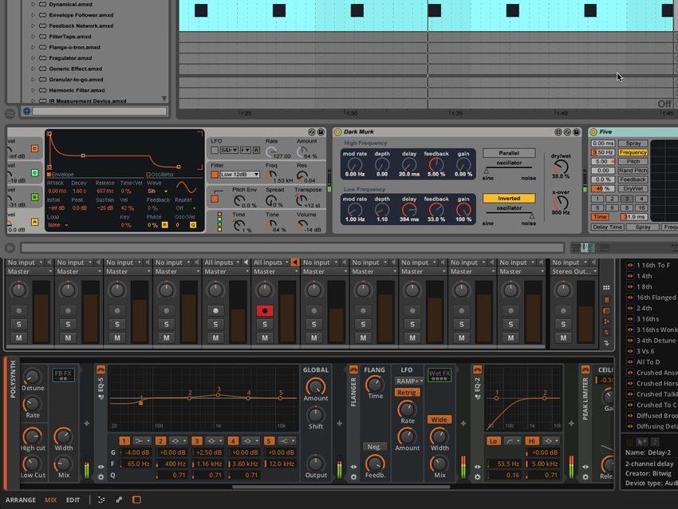Viewport: 678px width, 509px height.
Task: Click the DryWet button in Five
Action: click(x=633, y=188)
